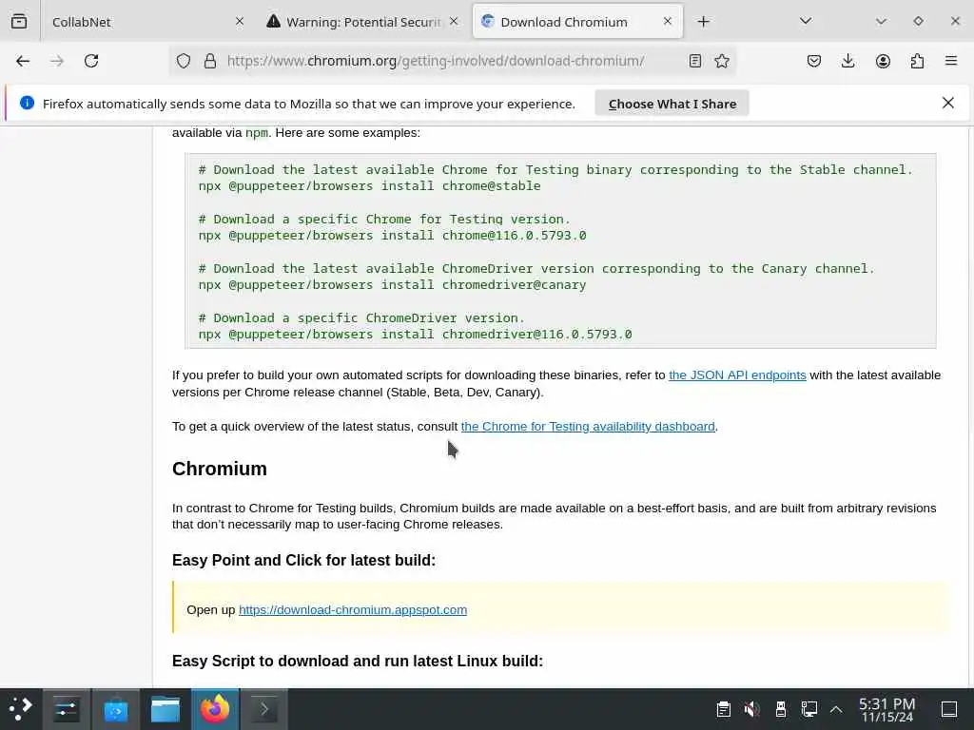Open Firefox View icon left of tabs
974x730 pixels.
pos(19,21)
